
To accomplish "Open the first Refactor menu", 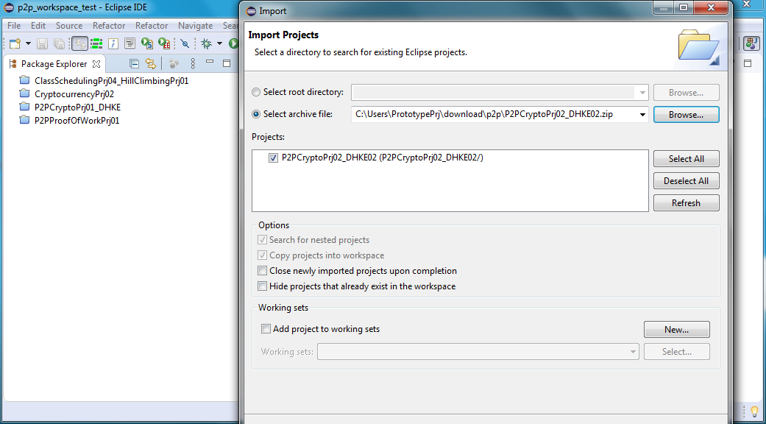I will coord(109,26).
